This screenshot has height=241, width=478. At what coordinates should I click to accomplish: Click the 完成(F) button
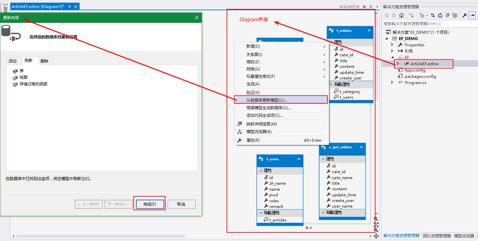[x=149, y=204]
